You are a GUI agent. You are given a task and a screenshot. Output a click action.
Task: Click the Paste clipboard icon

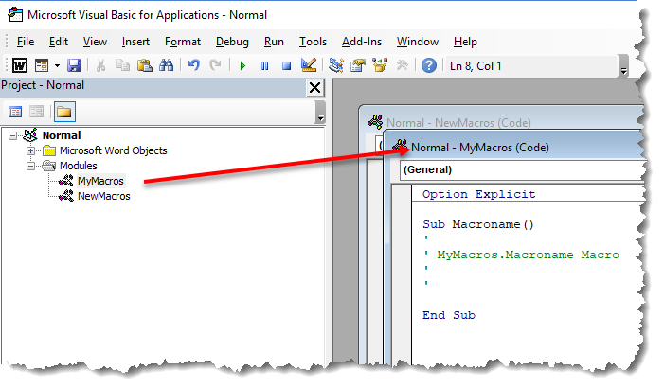[145, 65]
